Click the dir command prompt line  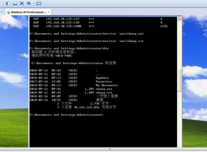69,48
